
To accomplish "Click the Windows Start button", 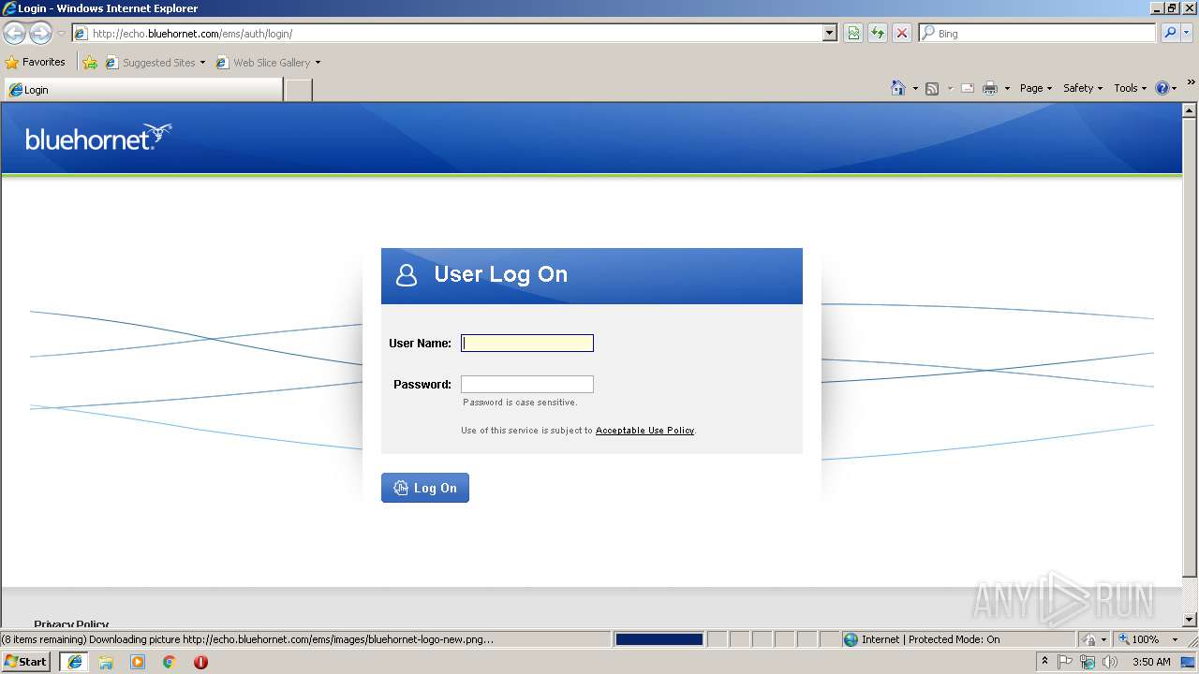I will 26,662.
